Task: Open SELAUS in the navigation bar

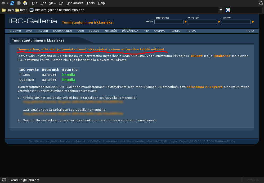Action: 94,31
